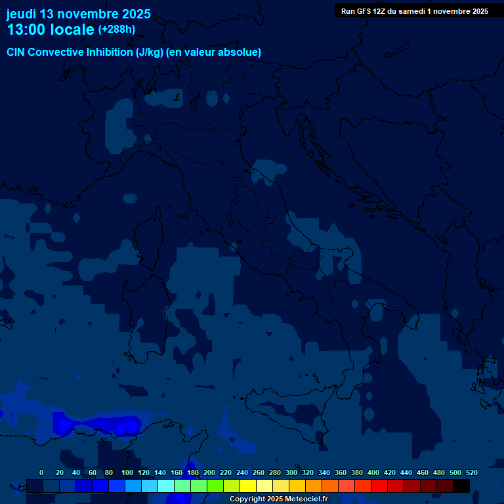Click the legend swatch between 380 and 400
This screenshot has height=504, width=504.
click(x=362, y=486)
